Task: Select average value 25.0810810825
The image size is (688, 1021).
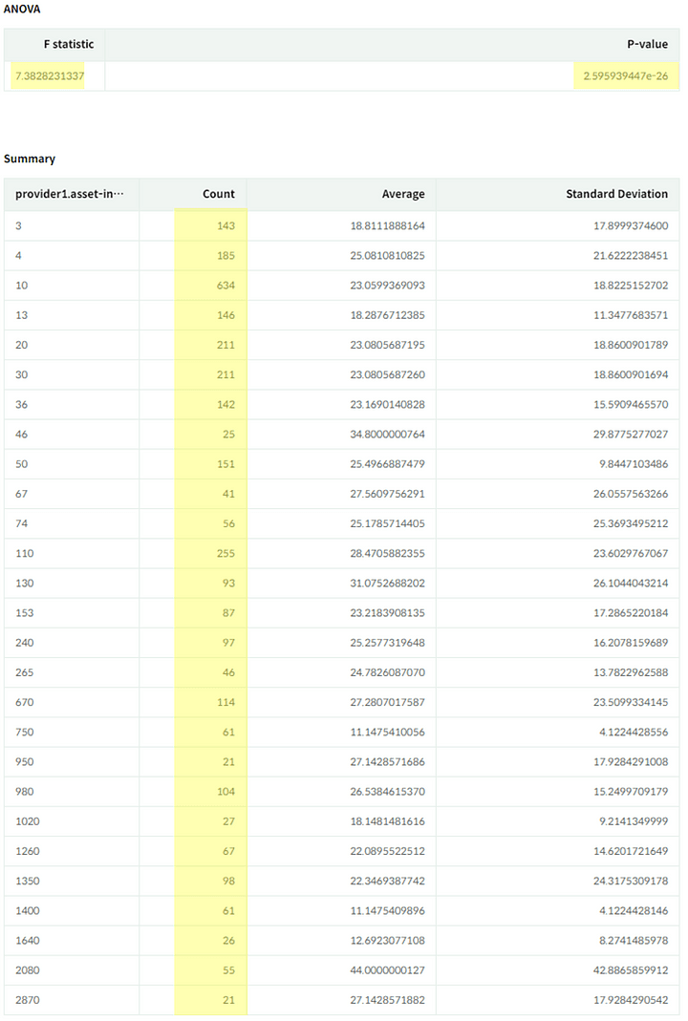Action: pos(387,256)
